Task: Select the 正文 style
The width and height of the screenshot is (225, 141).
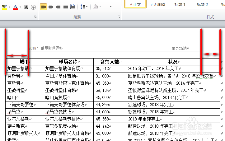Action: pos(135,4)
